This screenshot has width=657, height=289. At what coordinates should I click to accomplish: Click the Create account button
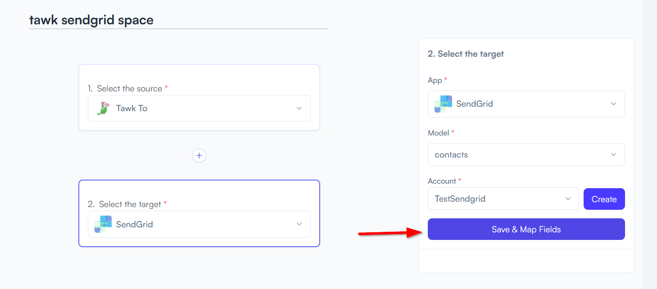coord(604,199)
